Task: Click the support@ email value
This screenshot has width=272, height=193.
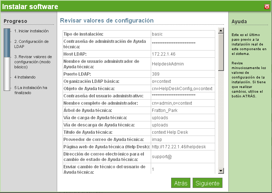Action: coord(162,157)
